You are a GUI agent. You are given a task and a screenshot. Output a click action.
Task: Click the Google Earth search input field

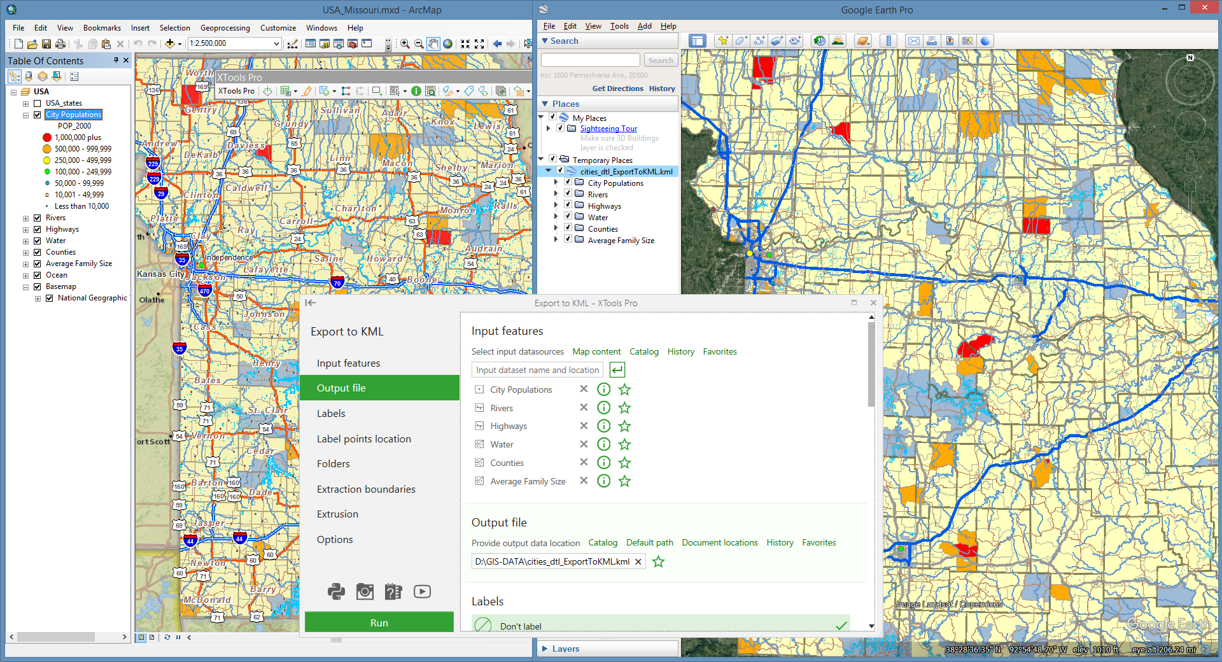tap(590, 60)
